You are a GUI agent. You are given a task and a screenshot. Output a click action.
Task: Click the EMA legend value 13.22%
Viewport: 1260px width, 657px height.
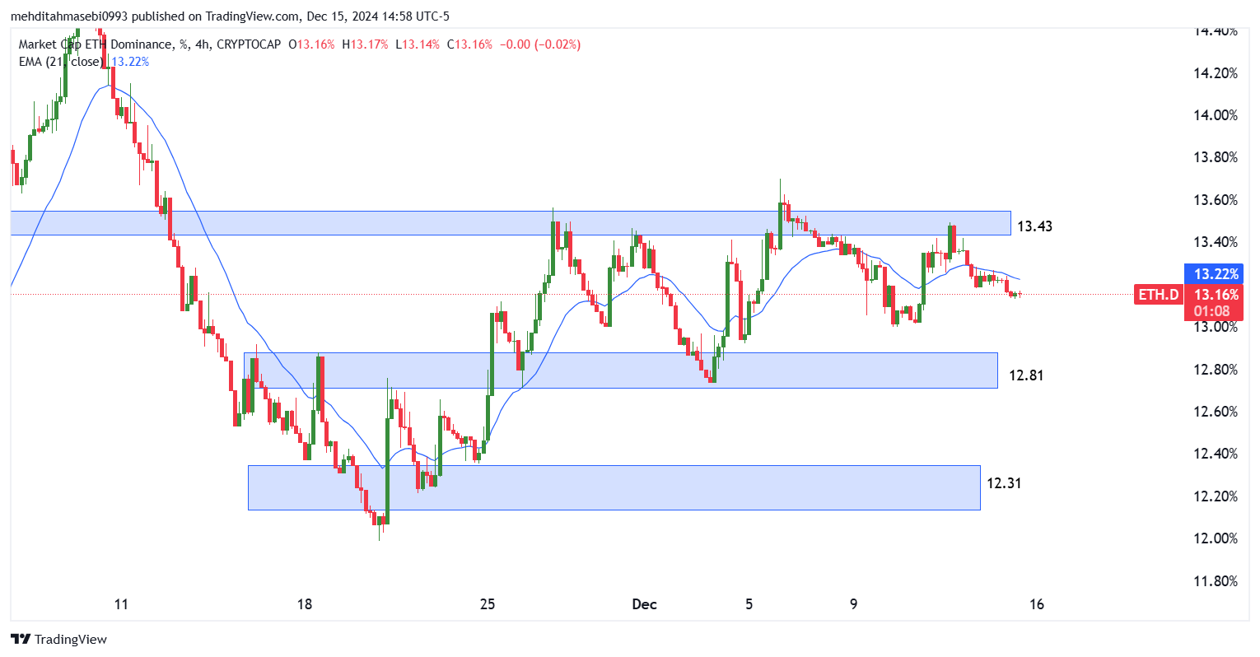(x=130, y=62)
